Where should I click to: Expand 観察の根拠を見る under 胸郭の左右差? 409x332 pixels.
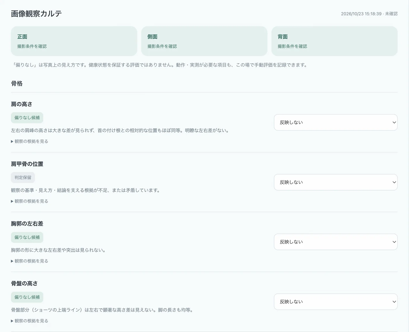click(30, 261)
